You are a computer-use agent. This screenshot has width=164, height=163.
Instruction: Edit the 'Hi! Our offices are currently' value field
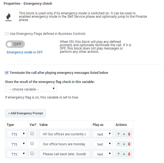[x=64, y=134]
